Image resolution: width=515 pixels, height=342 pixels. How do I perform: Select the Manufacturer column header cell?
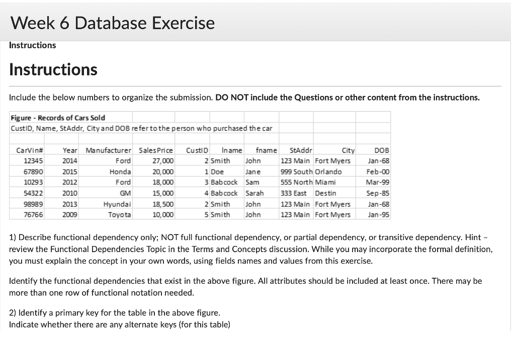(109, 150)
